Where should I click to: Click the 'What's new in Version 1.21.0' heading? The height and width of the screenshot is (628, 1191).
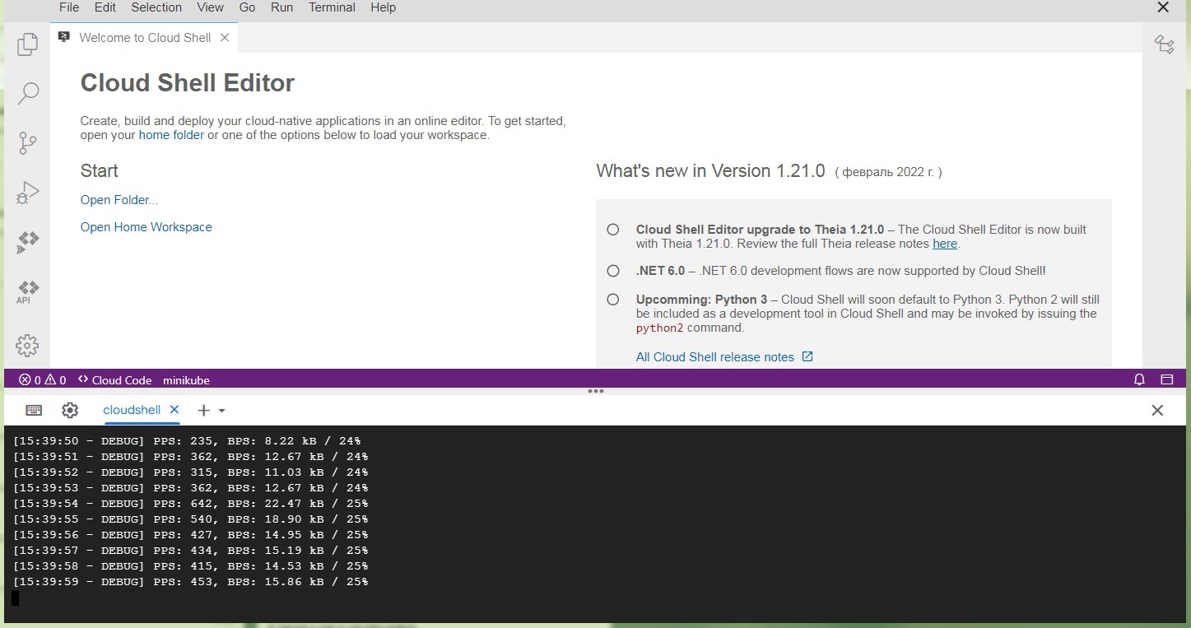click(x=710, y=171)
